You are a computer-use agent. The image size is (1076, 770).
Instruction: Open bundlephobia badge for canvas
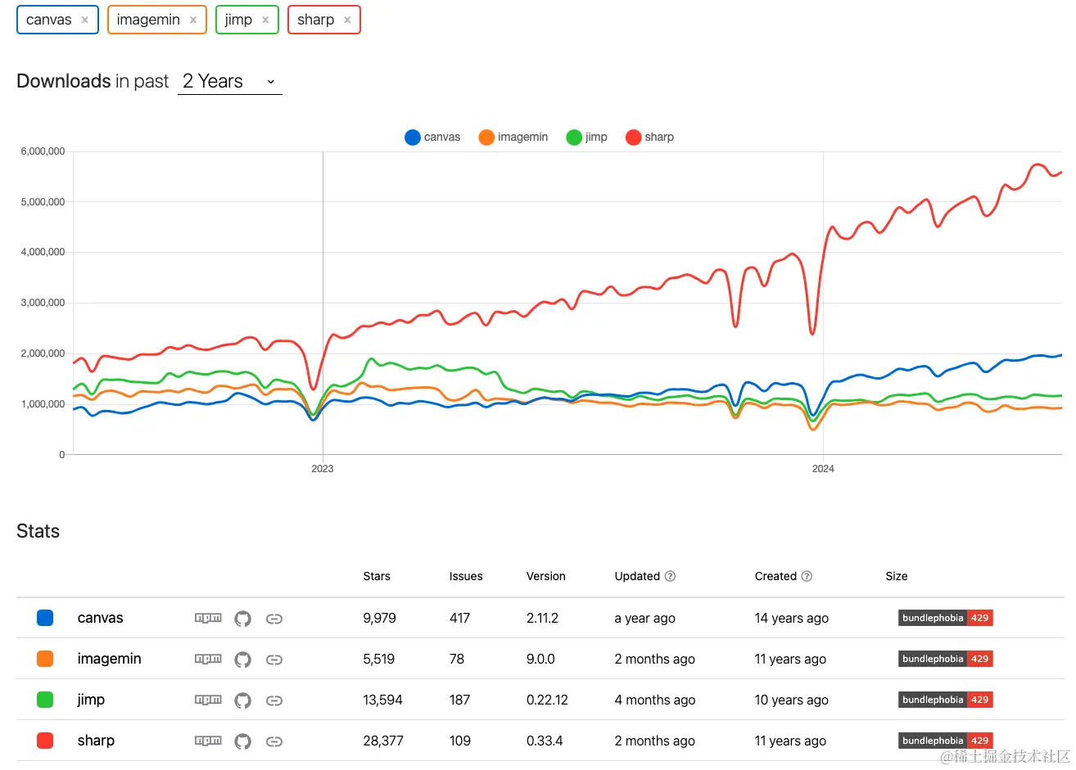point(946,618)
